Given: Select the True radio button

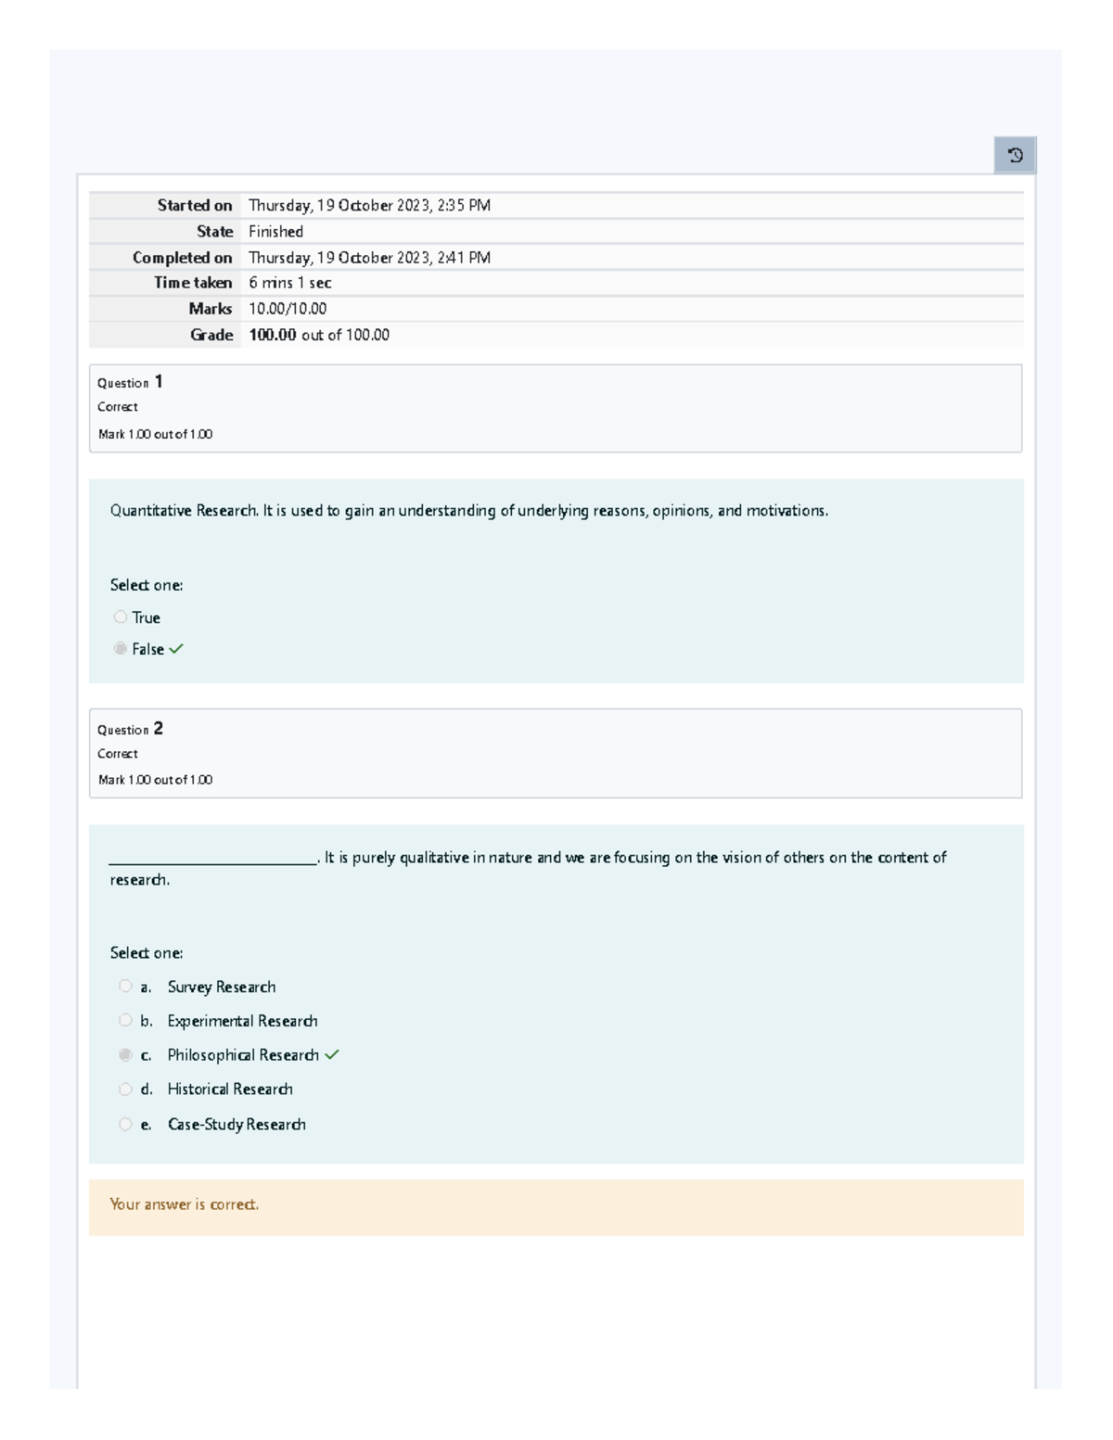Looking at the screenshot, I should (x=121, y=617).
